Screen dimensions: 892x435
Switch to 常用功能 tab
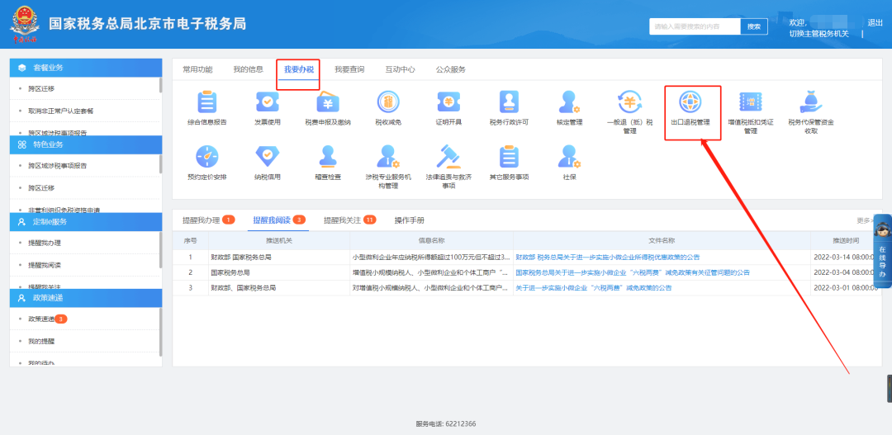(x=197, y=69)
